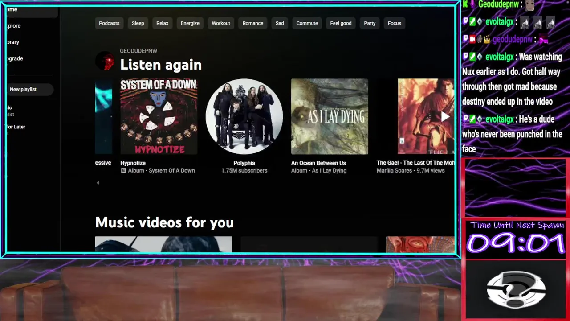Image resolution: width=570 pixels, height=321 pixels.
Task: Pick the Commute chip
Action: [307, 23]
